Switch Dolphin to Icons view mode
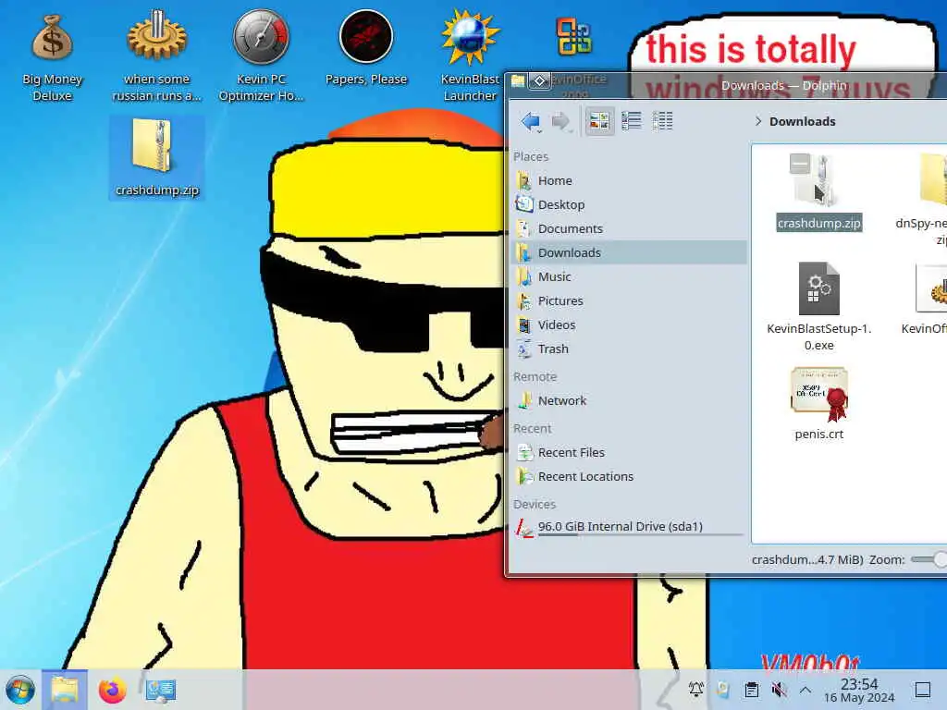Screen dimensions: 947x710 pyautogui.click(x=599, y=121)
